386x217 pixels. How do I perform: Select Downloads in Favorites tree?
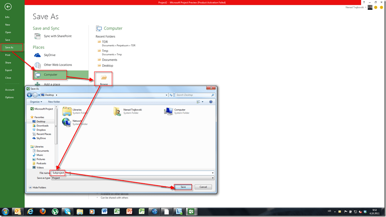pos(42,126)
